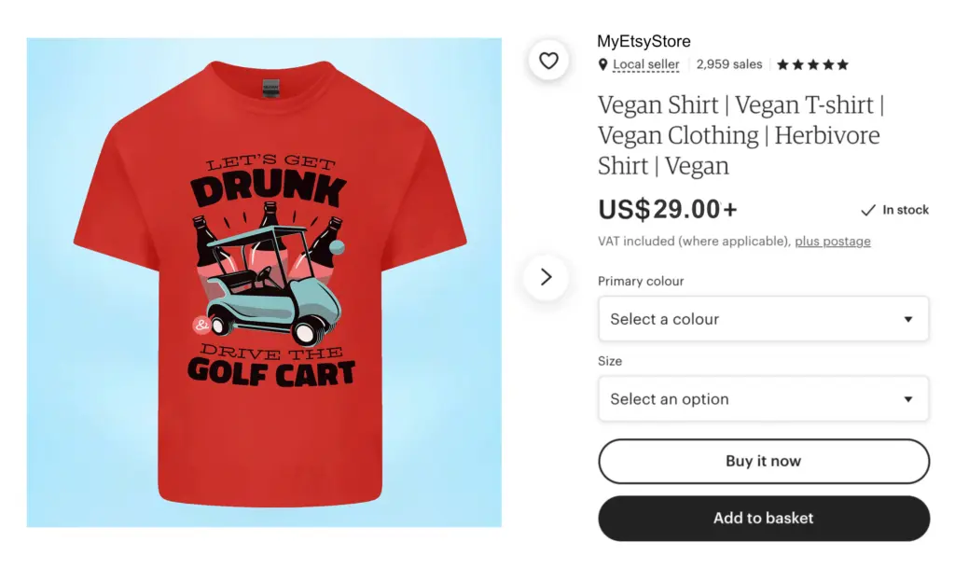Viewport: 955px width, 569px height.
Task: Click the 'Select a colour' combo box text
Action: (x=665, y=319)
